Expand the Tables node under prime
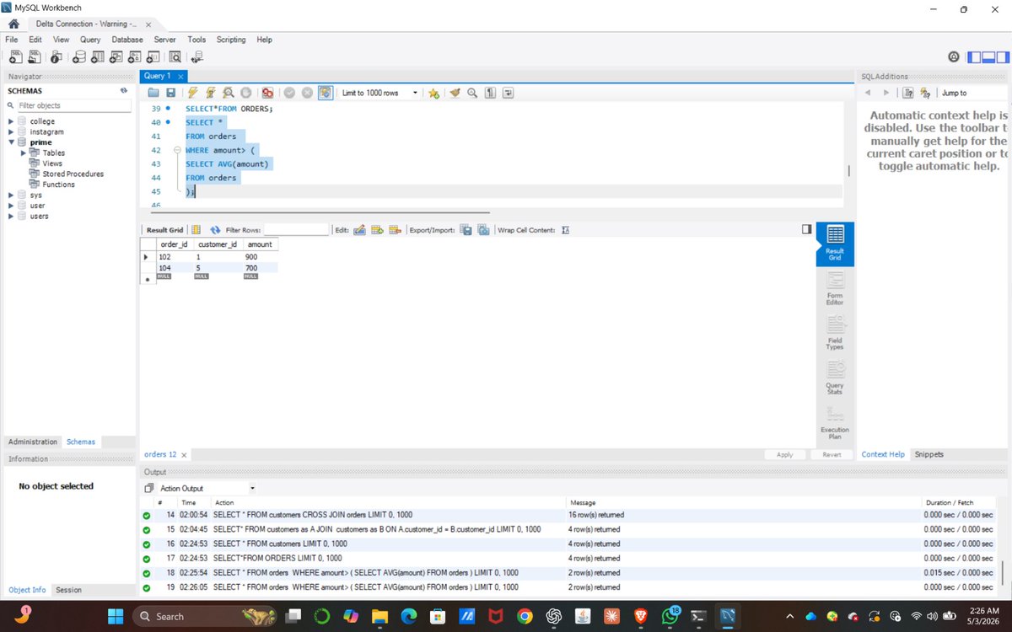 (x=24, y=153)
